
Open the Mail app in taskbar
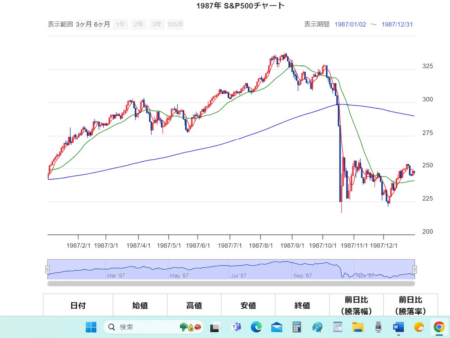click(277, 328)
